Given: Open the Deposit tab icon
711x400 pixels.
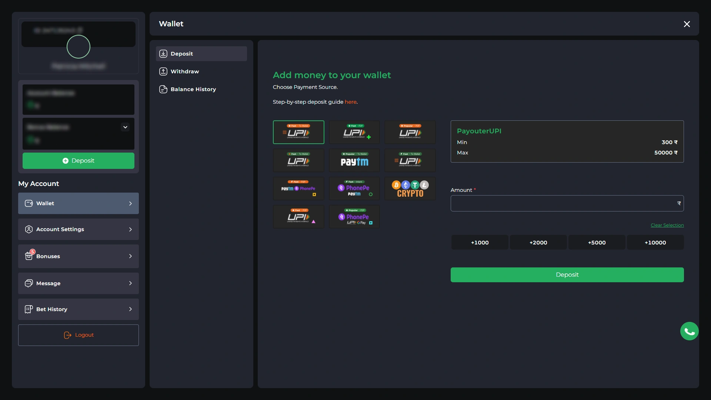Looking at the screenshot, I should pos(163,54).
